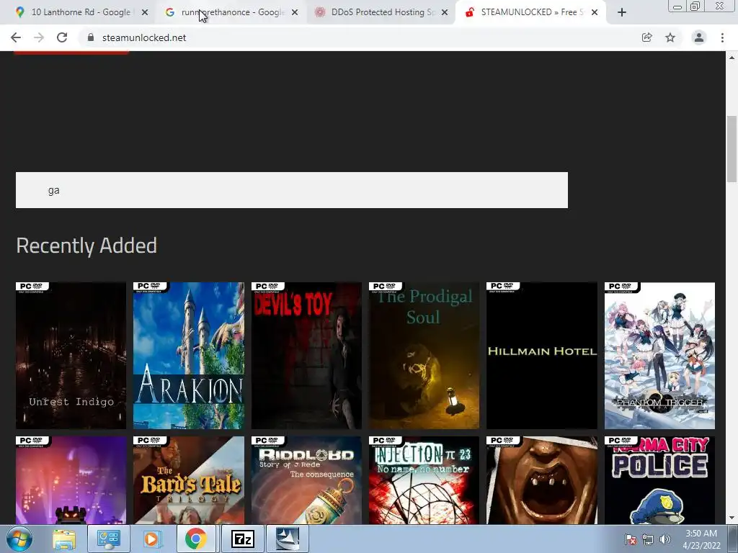
Task: Click the scrollbar up arrow
Action: click(x=732, y=58)
